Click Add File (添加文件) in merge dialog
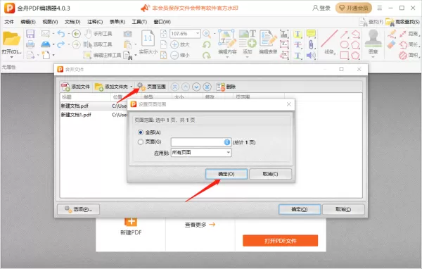 [76, 87]
